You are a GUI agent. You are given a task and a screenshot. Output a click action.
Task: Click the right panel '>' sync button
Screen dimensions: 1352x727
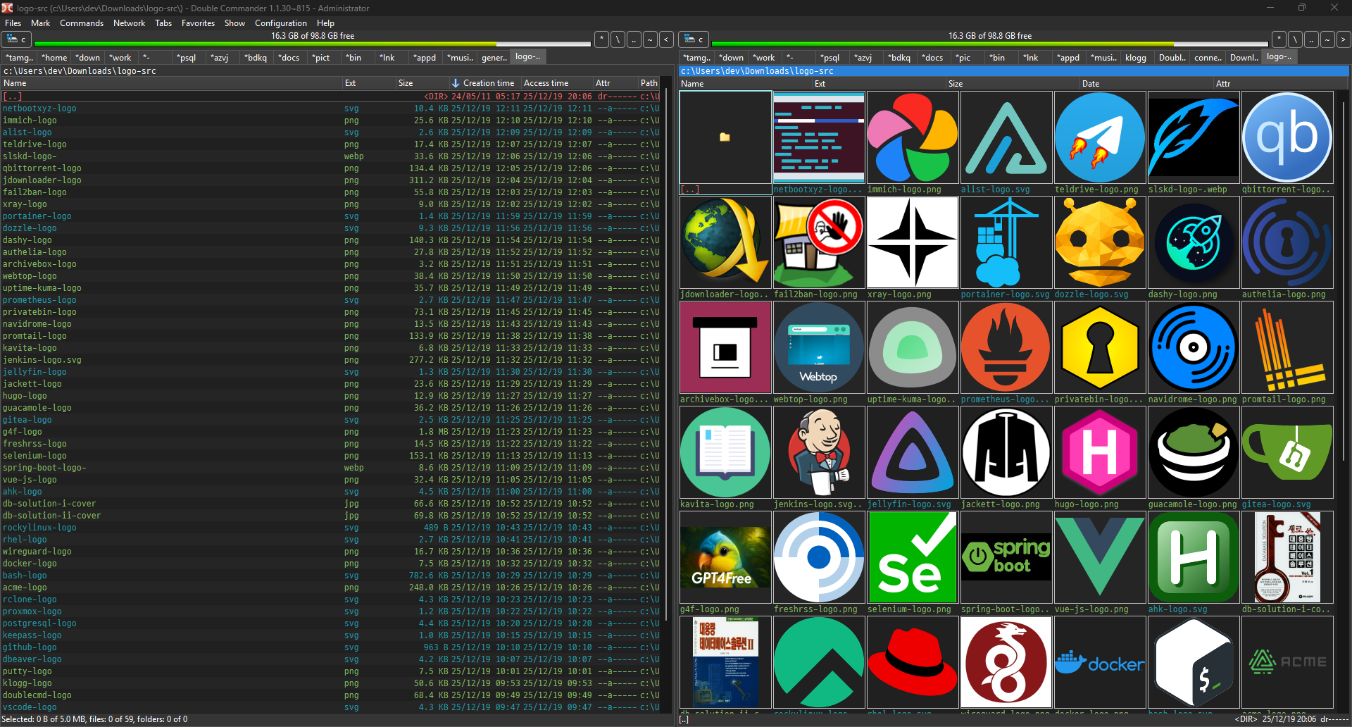pyautogui.click(x=1344, y=39)
